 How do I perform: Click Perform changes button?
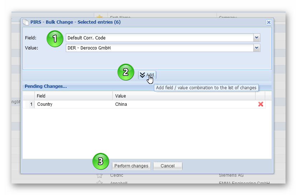[131, 166]
